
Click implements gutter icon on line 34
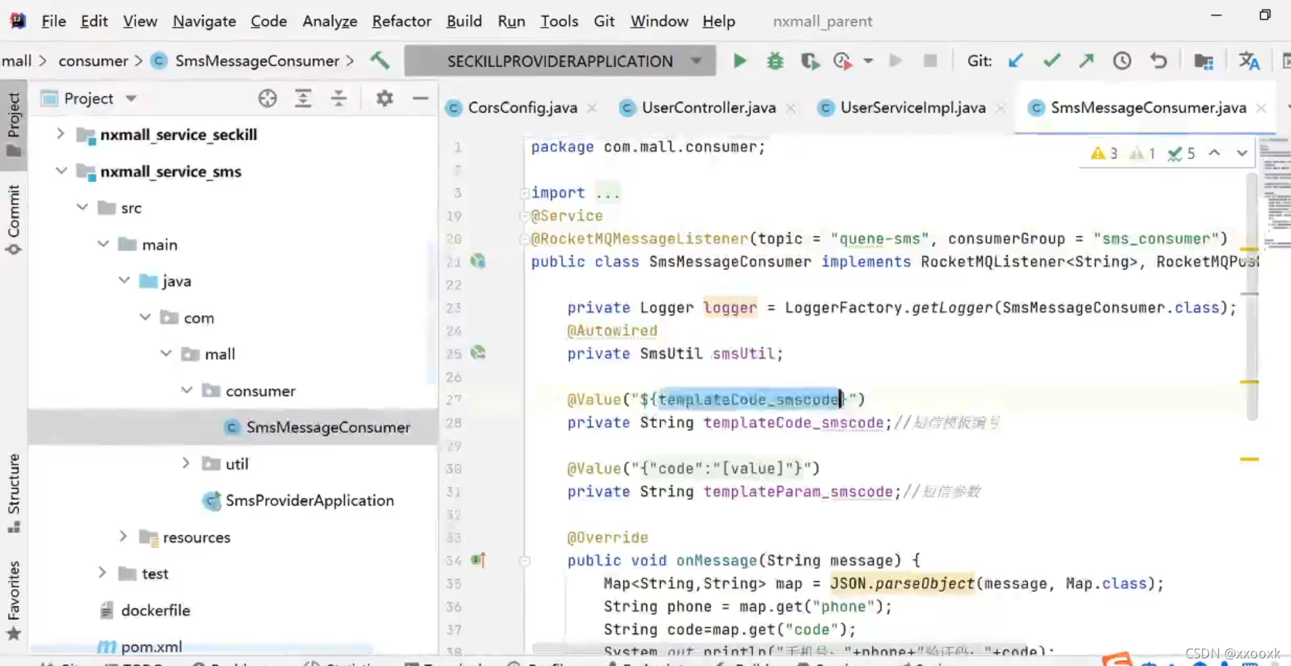[x=478, y=559]
